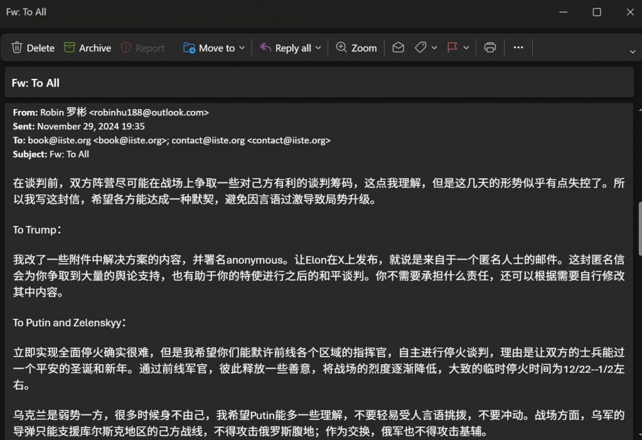
Task: Open the categorize tag dropdown arrow
Action: [435, 48]
